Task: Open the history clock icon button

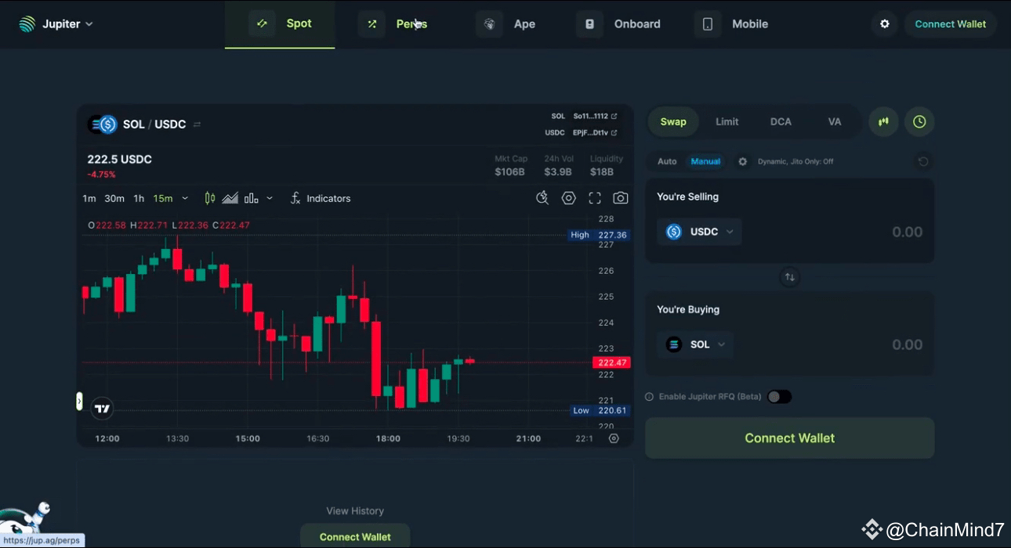Action: (x=920, y=122)
